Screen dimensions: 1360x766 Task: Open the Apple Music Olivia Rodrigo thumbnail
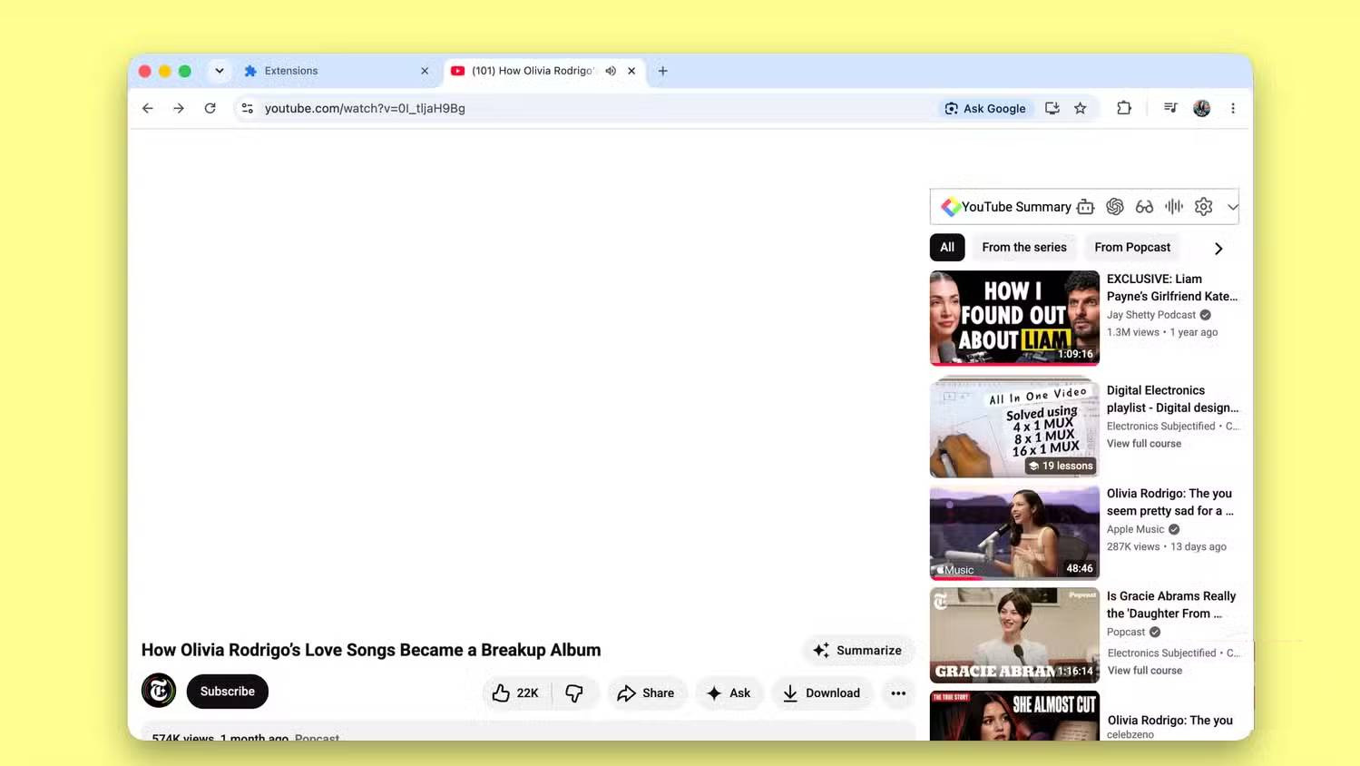[x=1014, y=533]
